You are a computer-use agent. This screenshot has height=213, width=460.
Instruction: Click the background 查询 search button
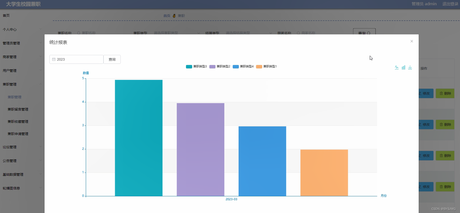[x=364, y=32]
